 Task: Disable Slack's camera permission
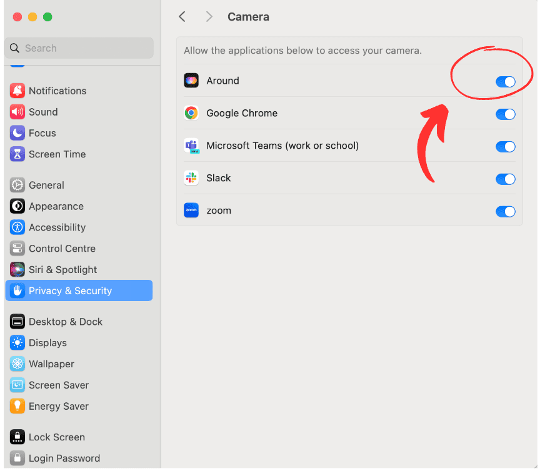pyautogui.click(x=505, y=179)
